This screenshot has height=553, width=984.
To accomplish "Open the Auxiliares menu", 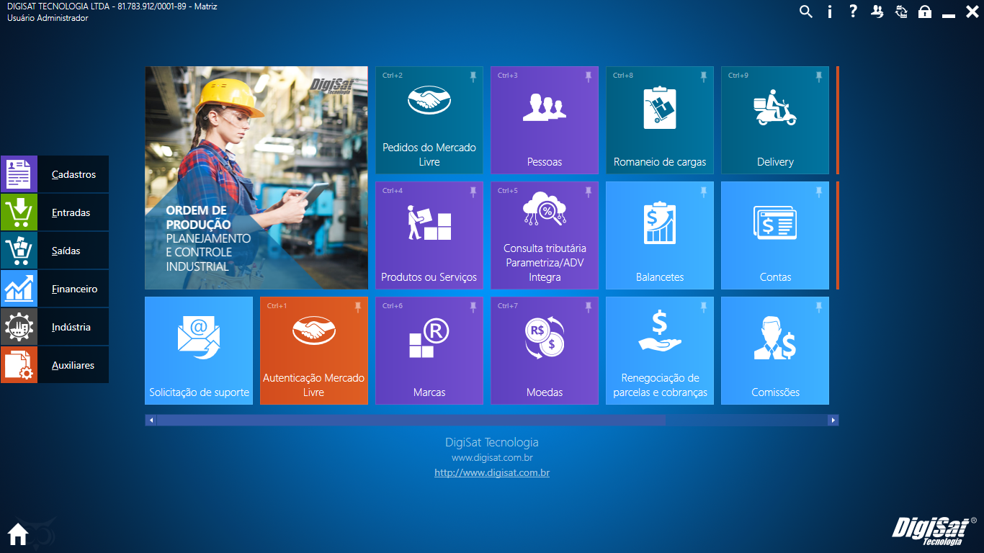I will tap(55, 365).
